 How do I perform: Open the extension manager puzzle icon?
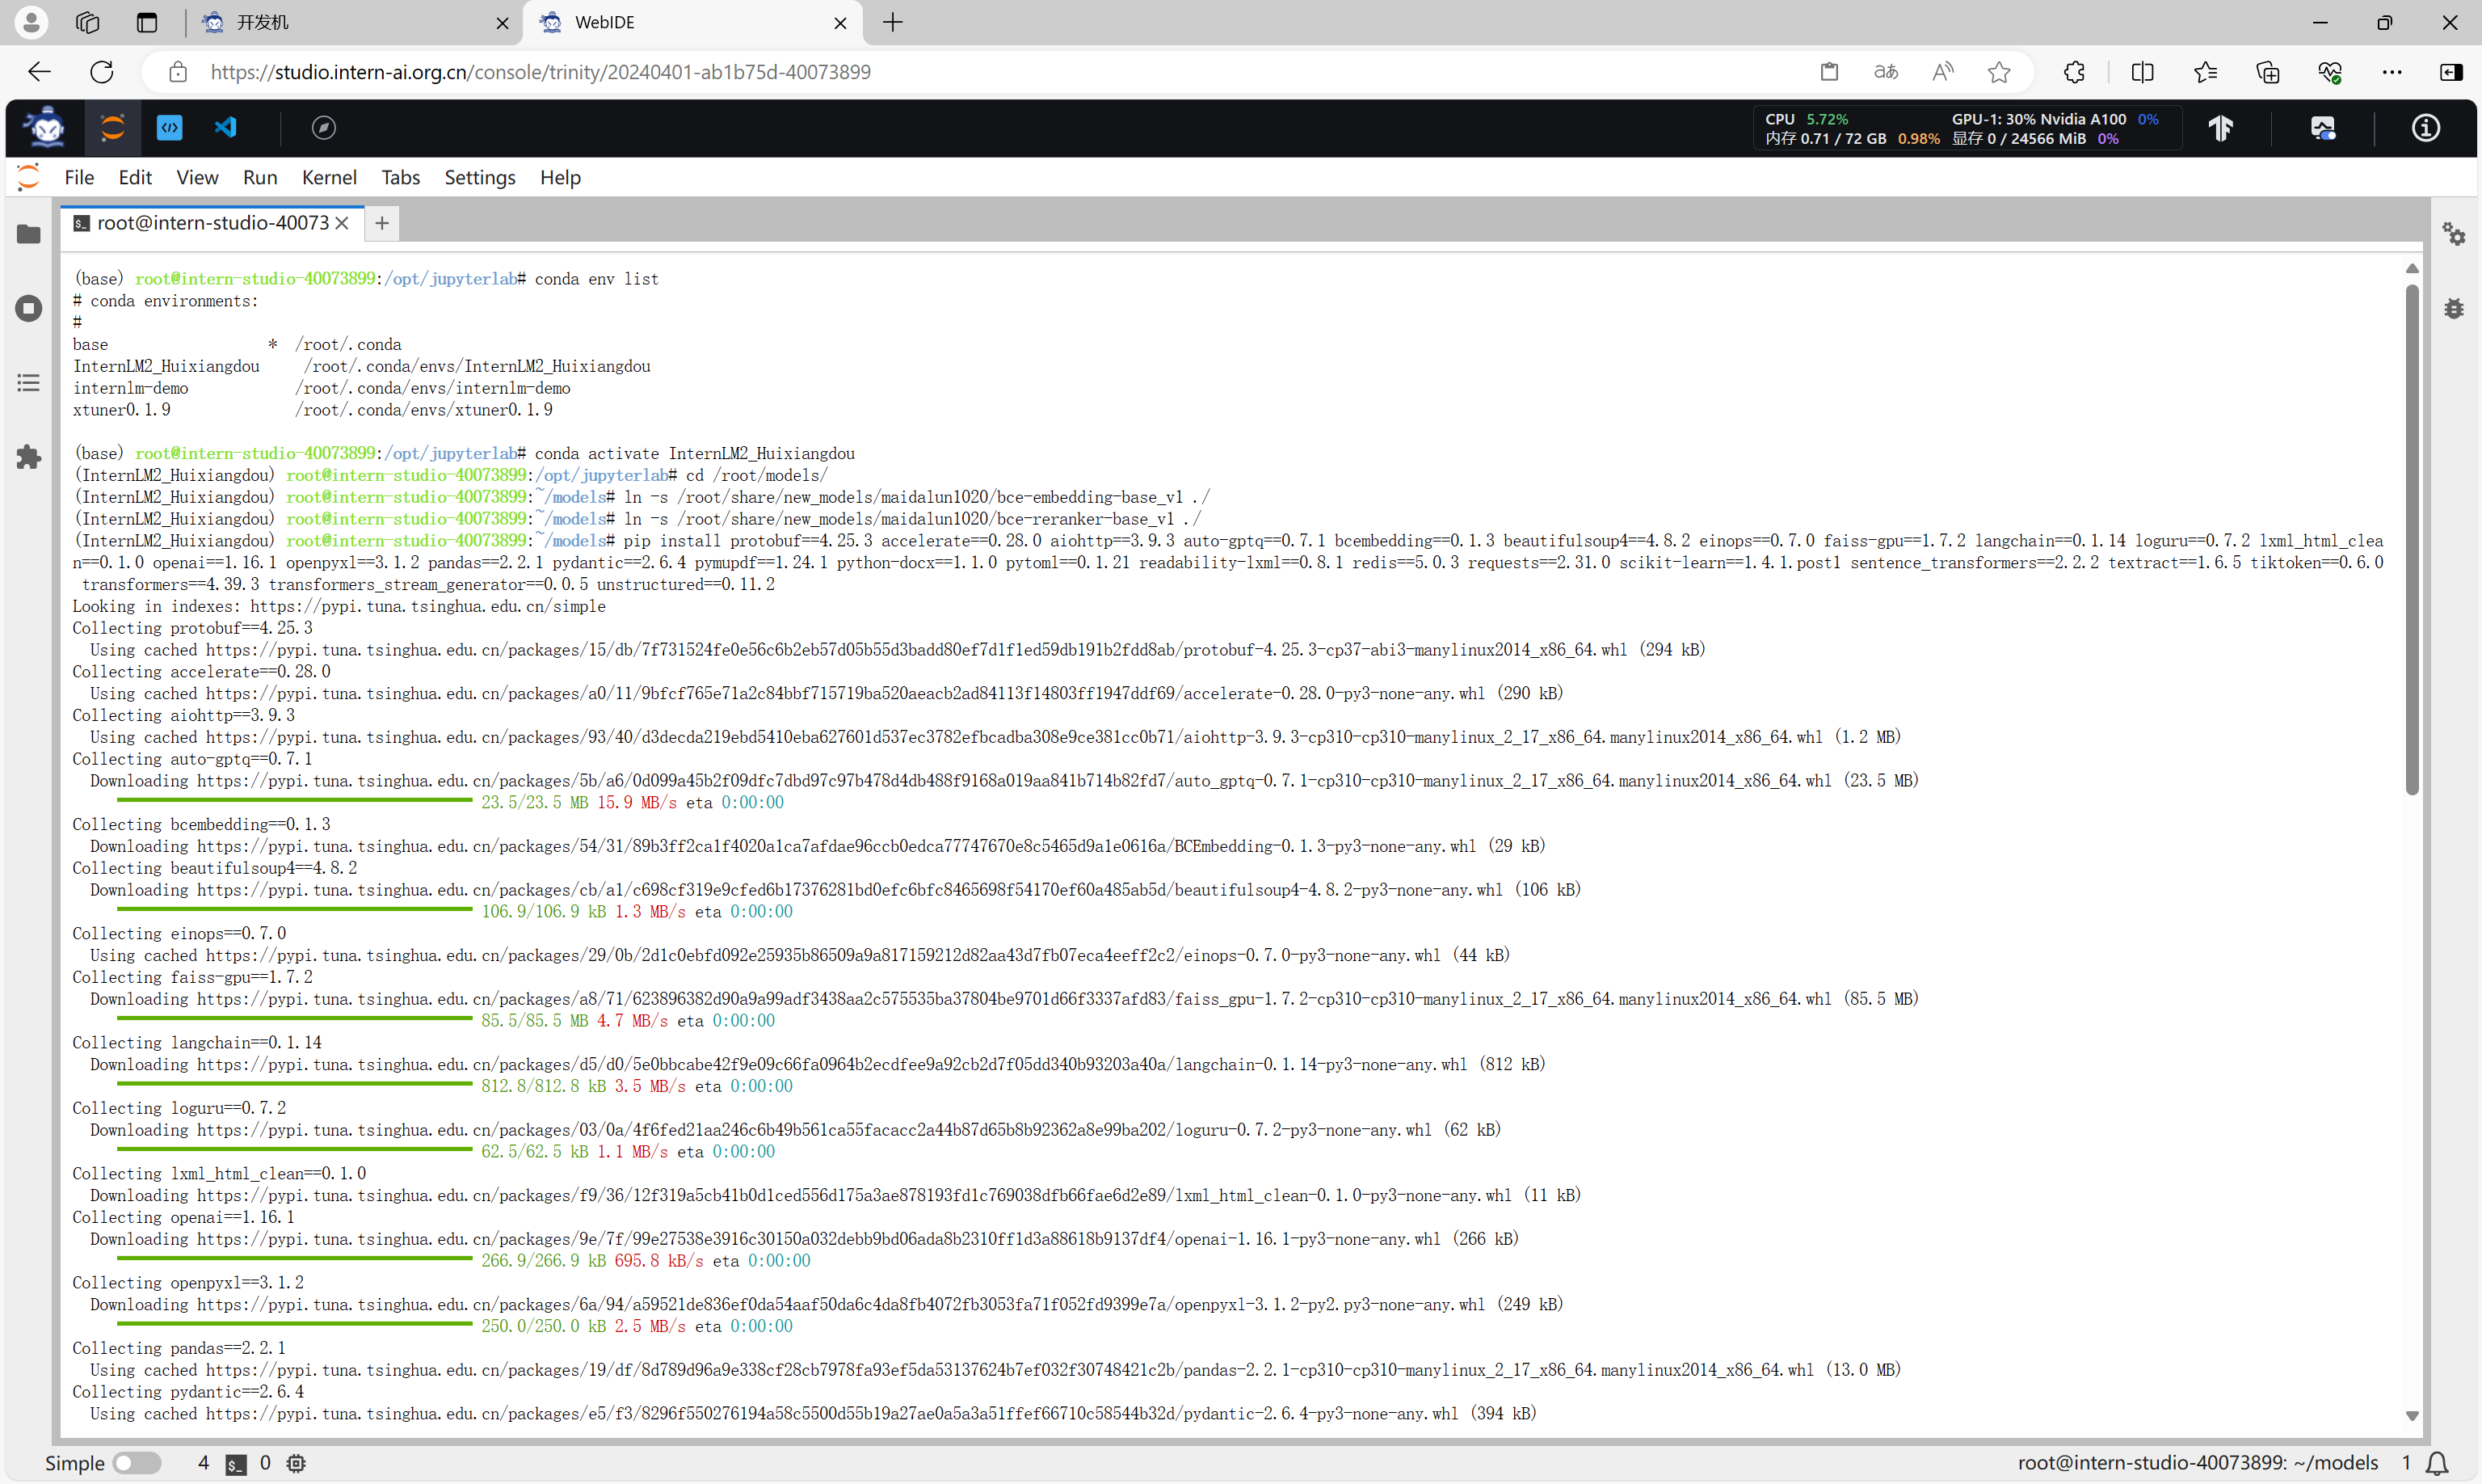29,457
